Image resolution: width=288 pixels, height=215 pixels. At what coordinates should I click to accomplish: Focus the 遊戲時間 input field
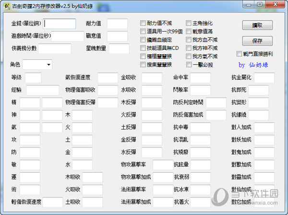point(68,36)
